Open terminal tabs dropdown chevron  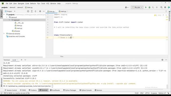[x=25, y=60]
